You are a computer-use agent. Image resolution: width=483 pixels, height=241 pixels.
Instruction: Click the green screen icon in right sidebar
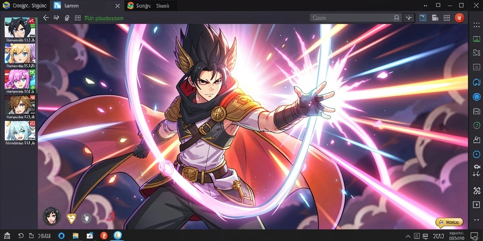(476, 39)
